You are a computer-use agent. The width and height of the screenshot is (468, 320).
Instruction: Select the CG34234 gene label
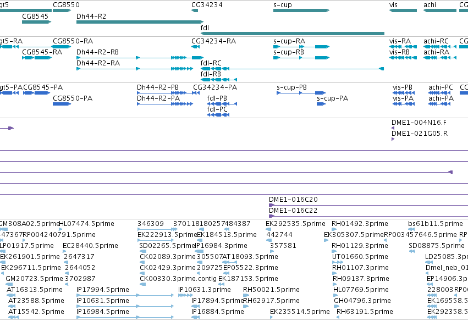pyautogui.click(x=207, y=5)
